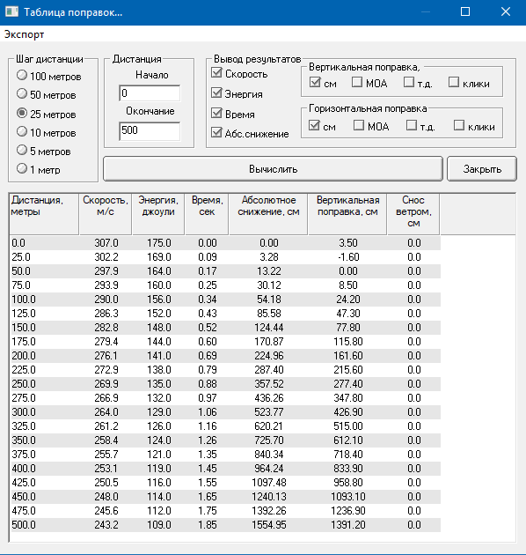This screenshot has height=555, width=526.
Task: Check т.д. for horizontal correction
Action: pyautogui.click(x=412, y=125)
